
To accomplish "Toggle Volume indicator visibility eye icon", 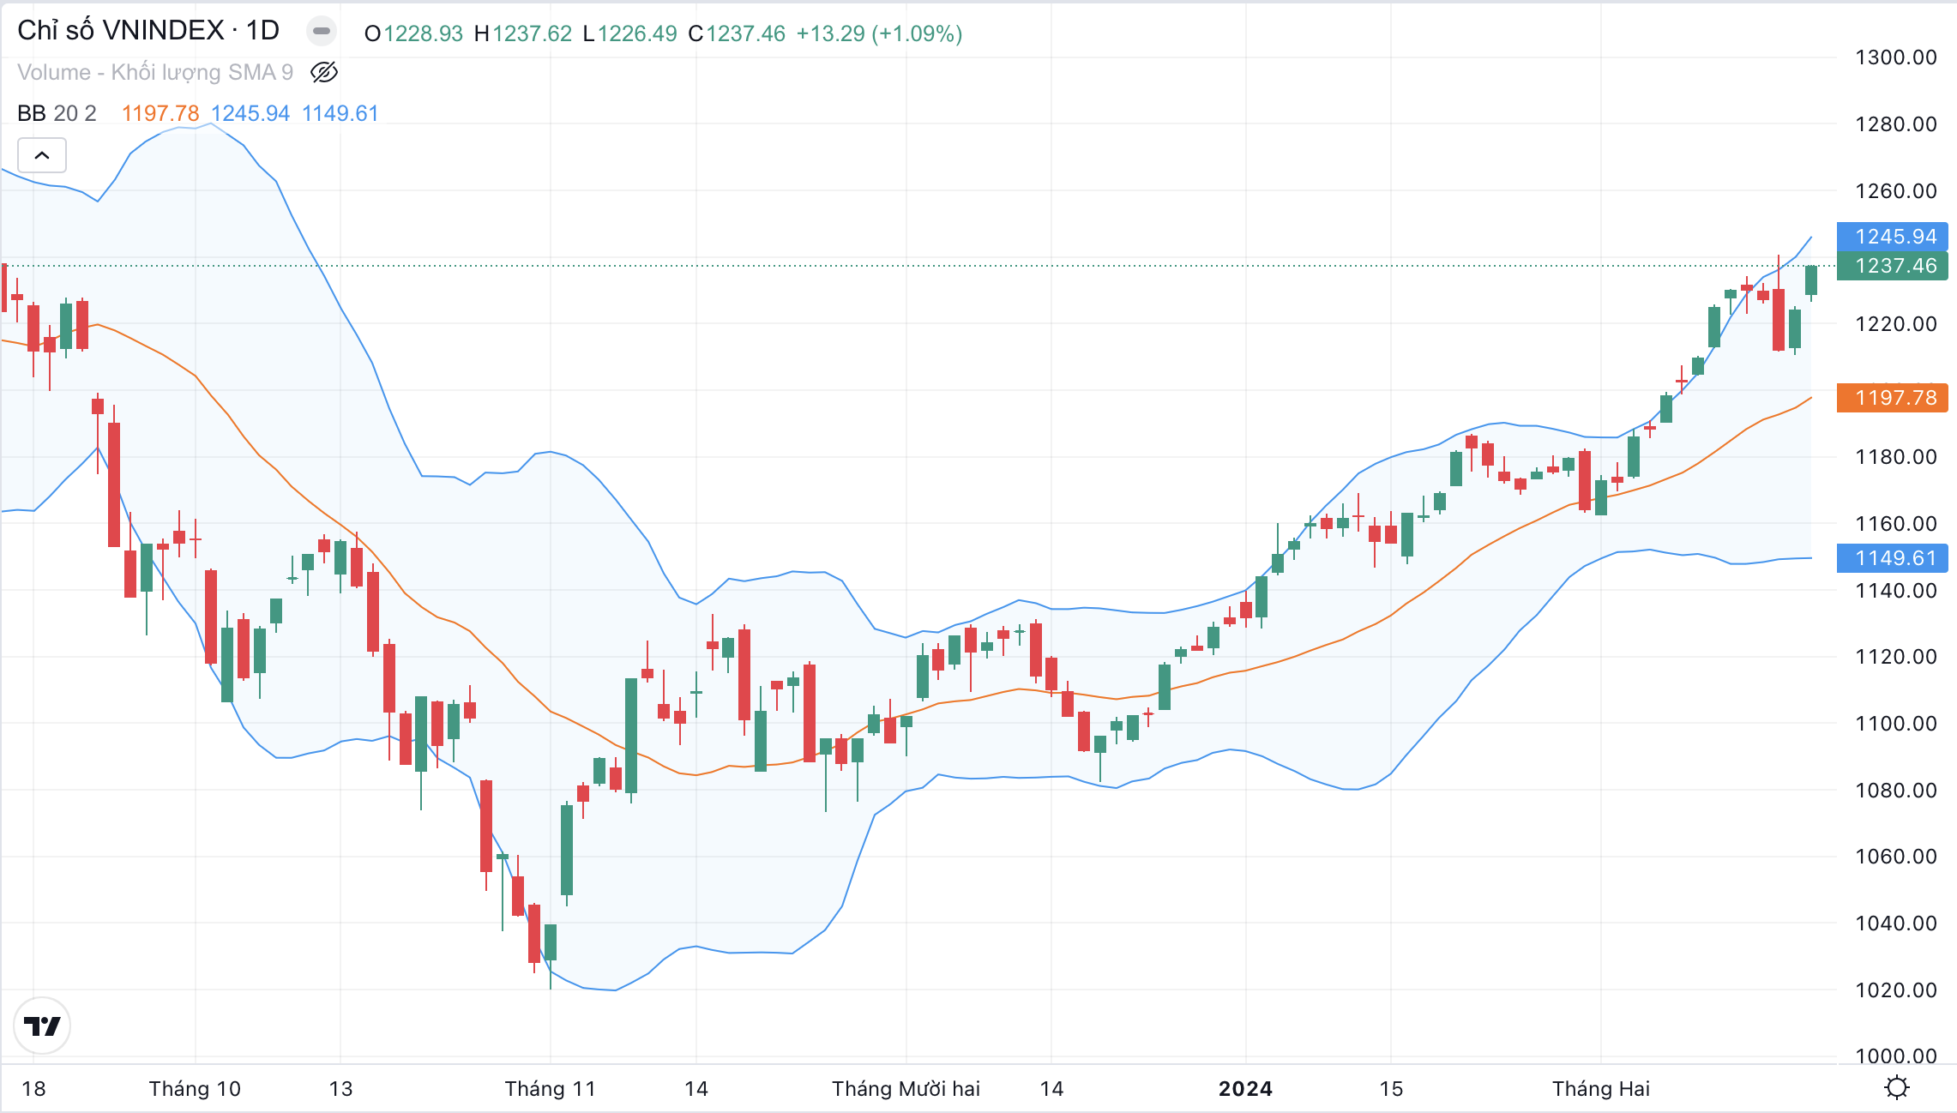I will click(324, 72).
